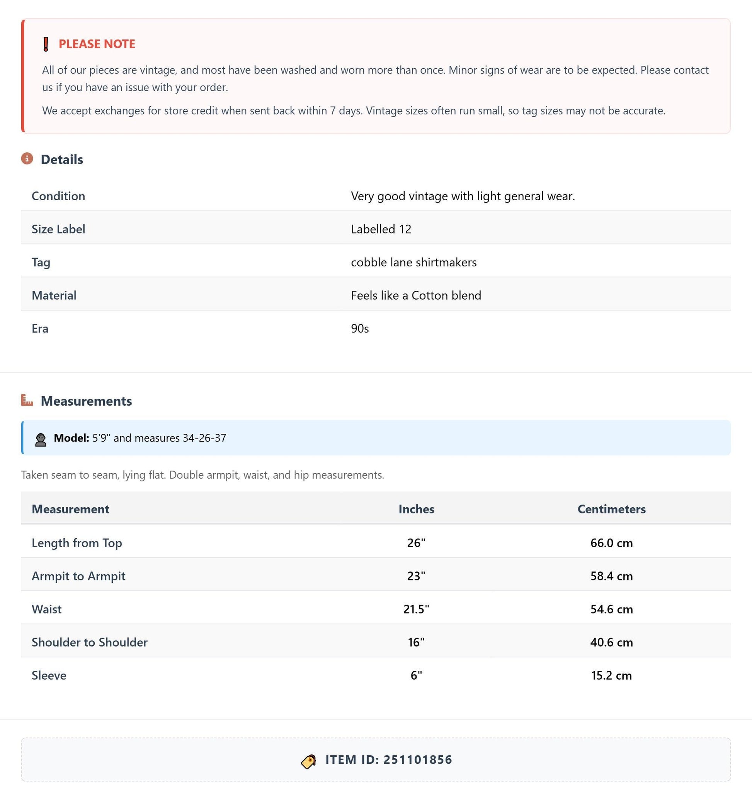This screenshot has height=800, width=752.
Task: Click the Inches column header
Action: [x=416, y=509]
